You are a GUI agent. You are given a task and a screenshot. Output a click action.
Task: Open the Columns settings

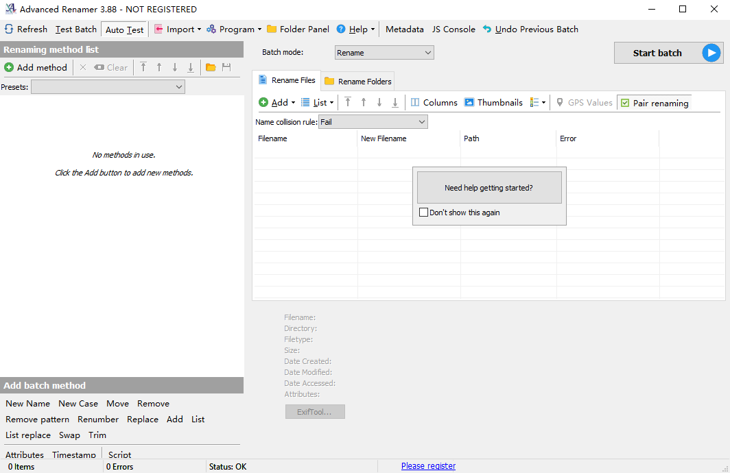pyautogui.click(x=434, y=103)
